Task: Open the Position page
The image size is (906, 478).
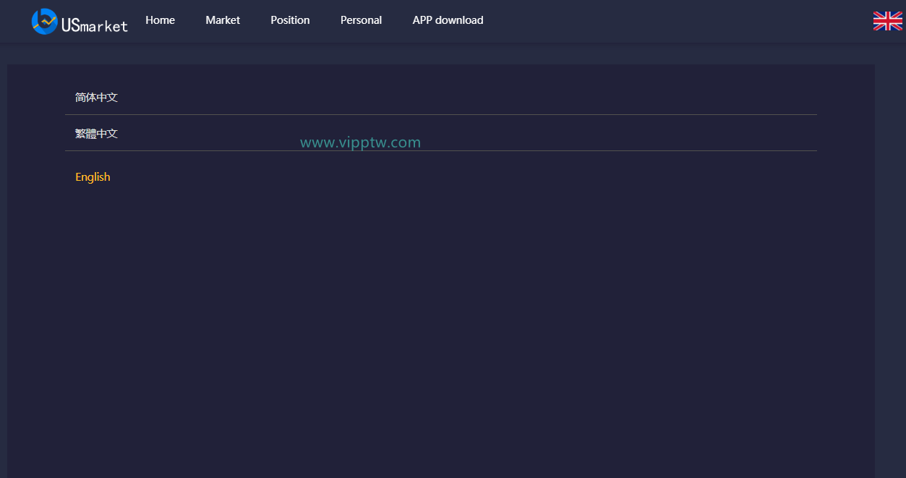Action: (x=290, y=20)
